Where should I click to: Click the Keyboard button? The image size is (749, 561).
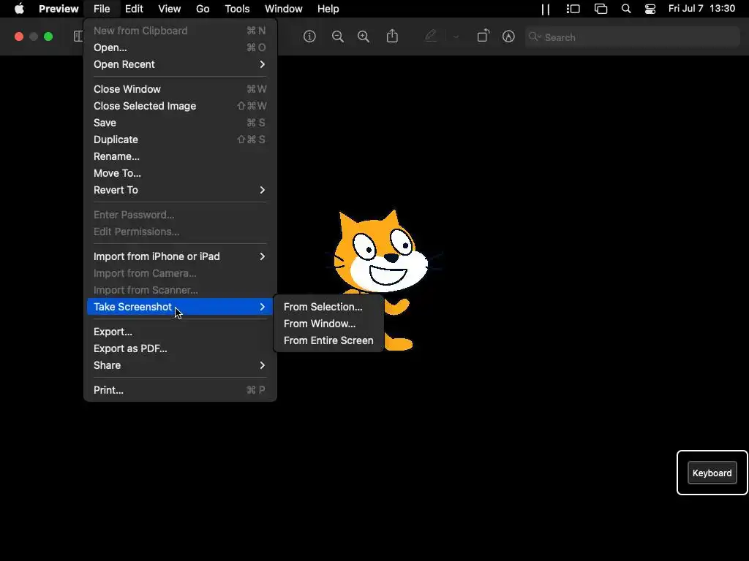(712, 473)
